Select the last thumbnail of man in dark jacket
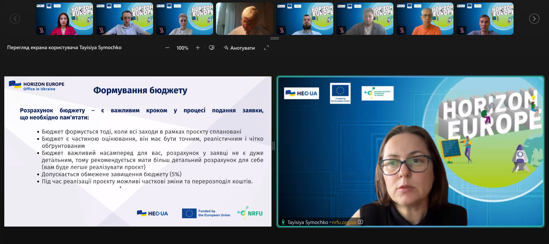The height and width of the screenshot is (244, 549). 485,19
